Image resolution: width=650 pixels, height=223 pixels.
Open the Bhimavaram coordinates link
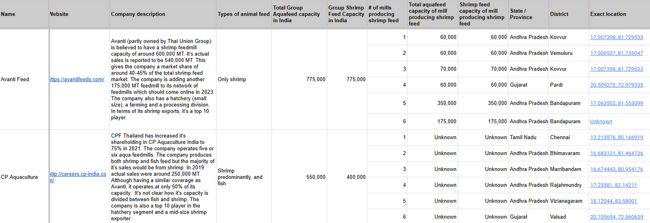click(616, 153)
